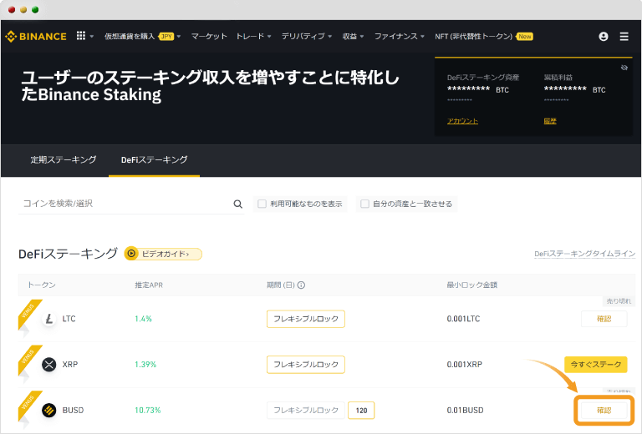
Task: Open the hamburger menu icon
Action: [624, 37]
